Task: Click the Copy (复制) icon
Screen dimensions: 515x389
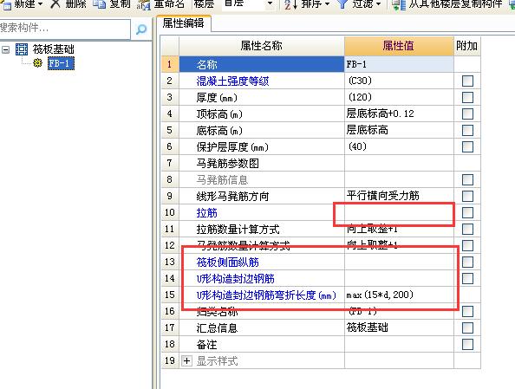Action: click(x=99, y=3)
